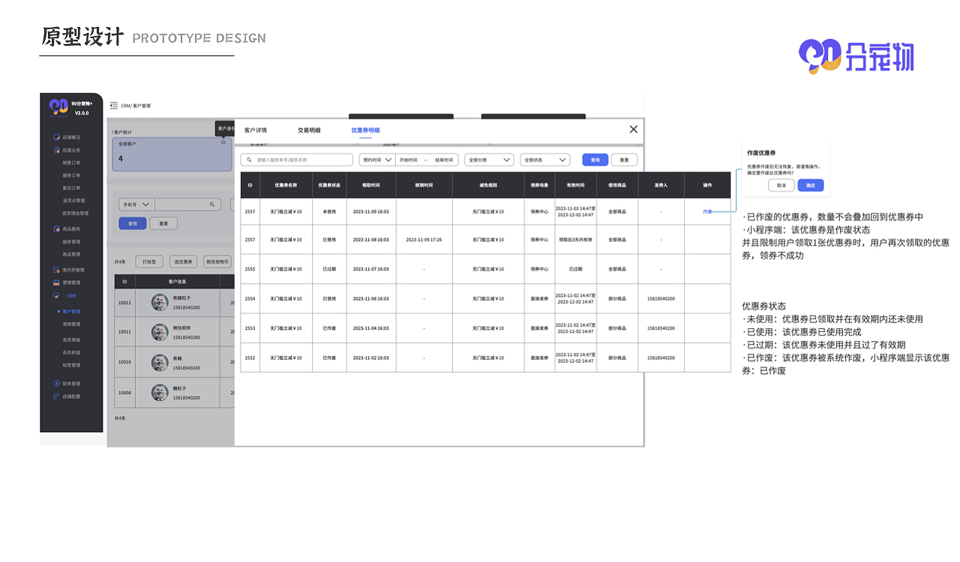Click the help icon on 全部客户 card

(223, 142)
